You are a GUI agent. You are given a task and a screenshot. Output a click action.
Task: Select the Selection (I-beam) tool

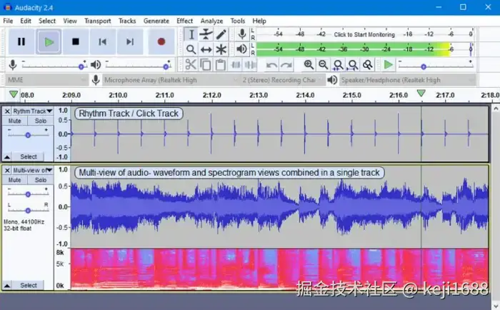point(191,34)
